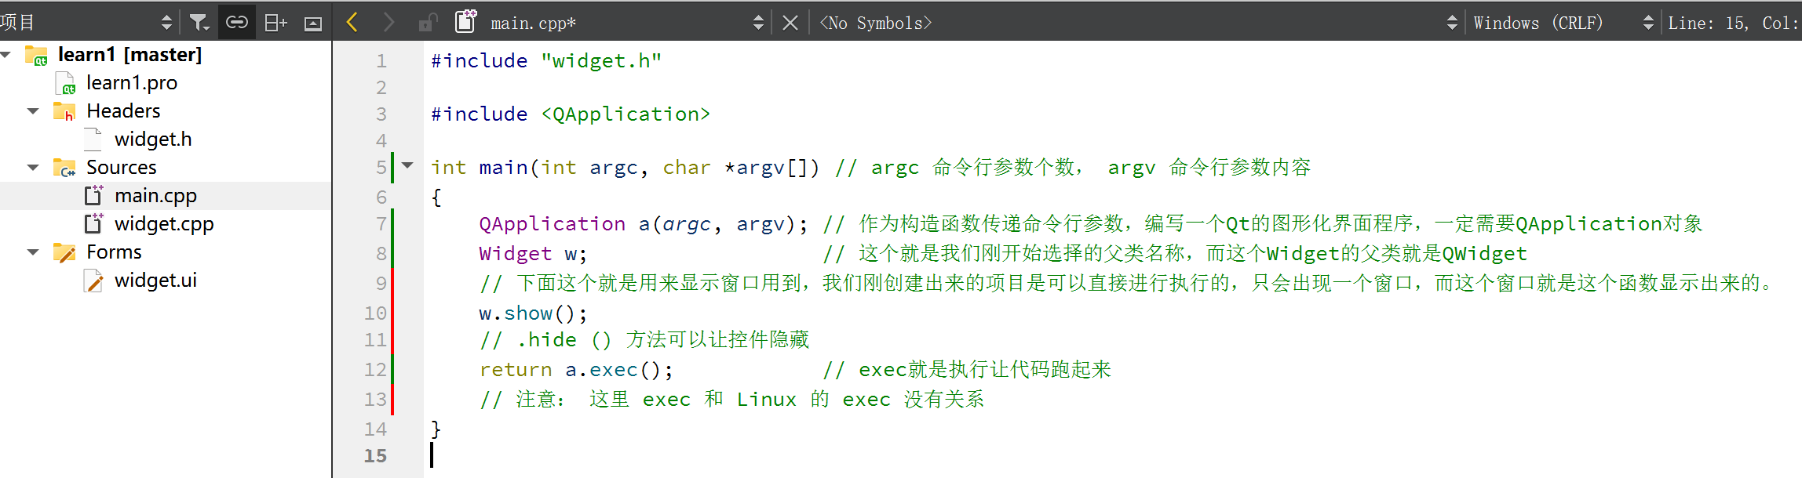Click the go forward arrow icon
This screenshot has height=478, width=1802.
(x=388, y=23)
